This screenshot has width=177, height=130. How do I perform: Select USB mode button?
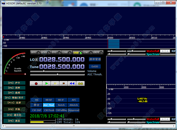(x=77, y=53)
